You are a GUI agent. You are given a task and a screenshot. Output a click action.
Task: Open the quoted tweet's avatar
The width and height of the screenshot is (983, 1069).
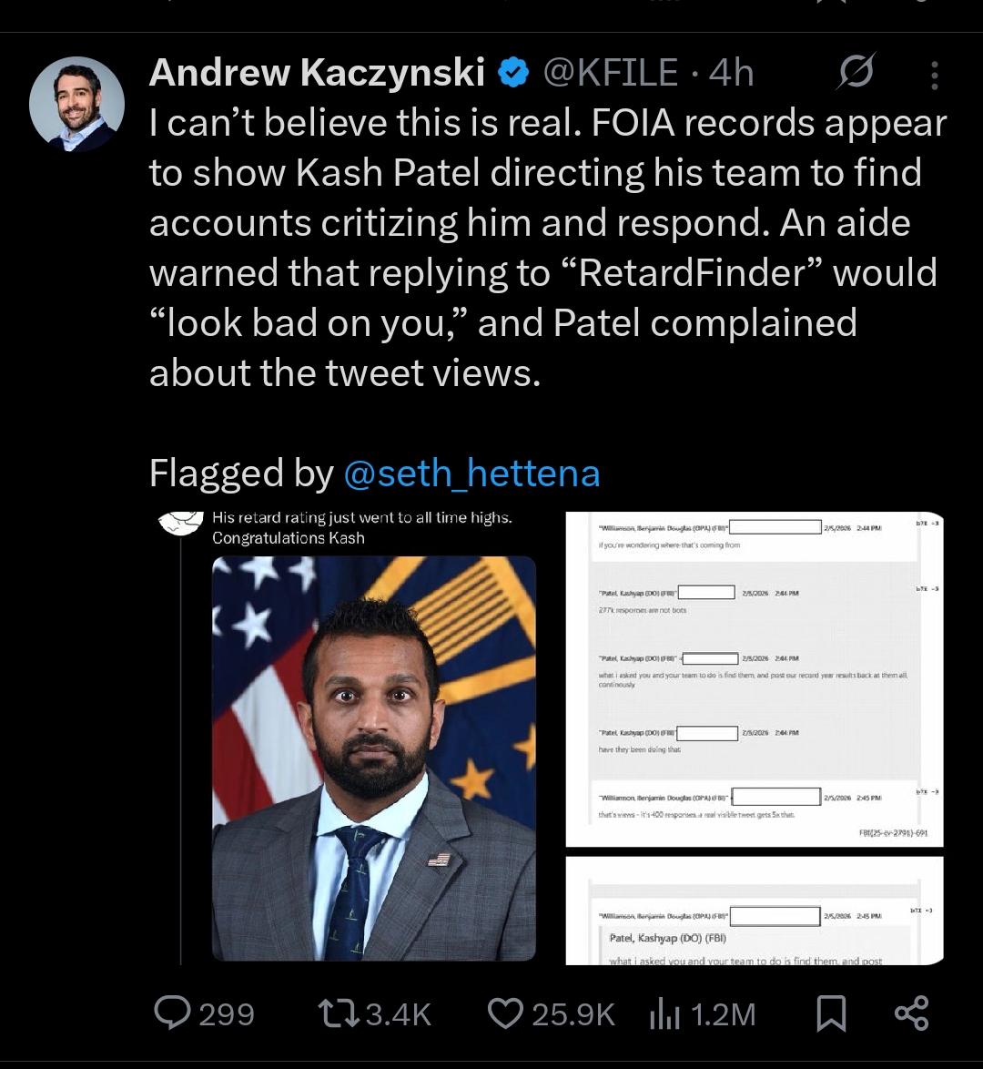180,523
